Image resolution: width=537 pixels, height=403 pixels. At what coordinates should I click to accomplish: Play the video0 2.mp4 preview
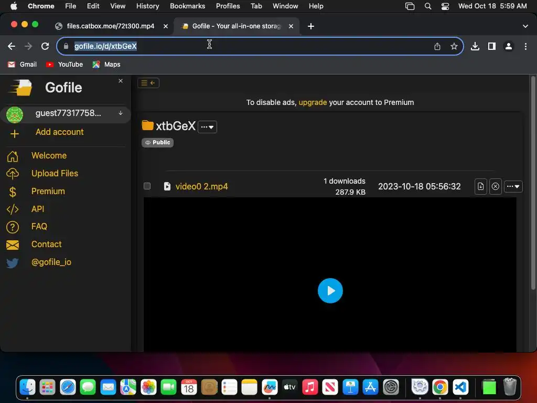point(330,291)
